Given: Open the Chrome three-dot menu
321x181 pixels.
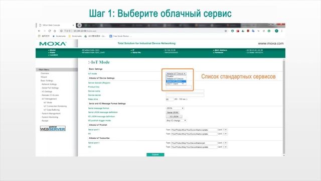Looking at the screenshot, I should pyautogui.click(x=282, y=31).
